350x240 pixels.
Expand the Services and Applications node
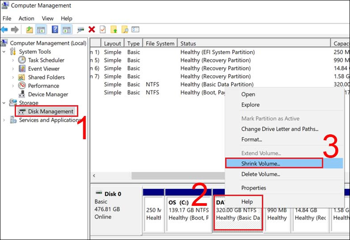(4, 120)
